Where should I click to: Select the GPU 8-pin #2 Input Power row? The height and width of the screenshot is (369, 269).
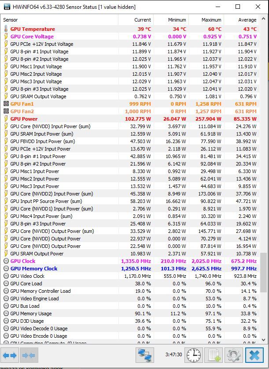click(x=130, y=164)
